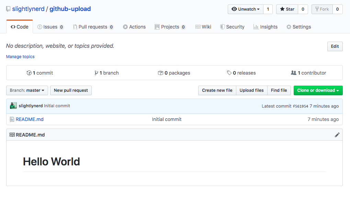
Task: Open the github-upload repository link
Action: [x=70, y=9]
